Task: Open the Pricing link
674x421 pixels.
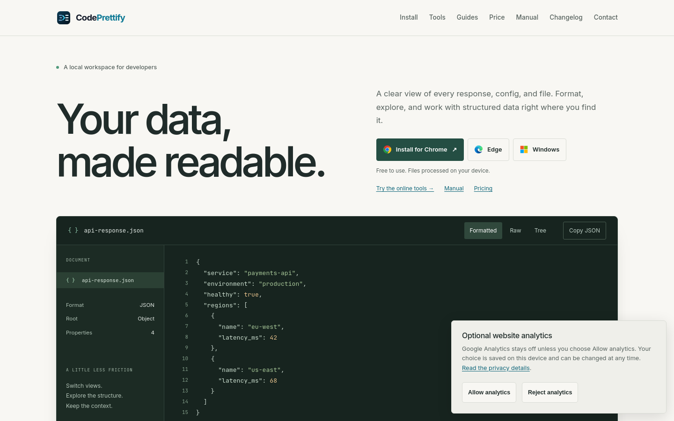Action: coord(483,189)
